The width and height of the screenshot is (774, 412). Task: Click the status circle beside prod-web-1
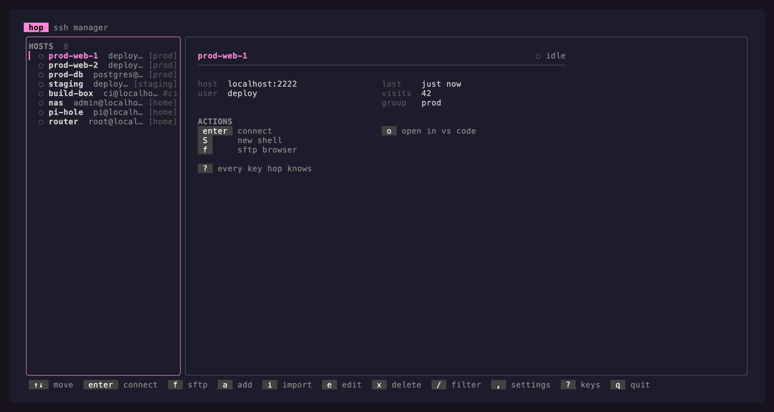click(41, 56)
